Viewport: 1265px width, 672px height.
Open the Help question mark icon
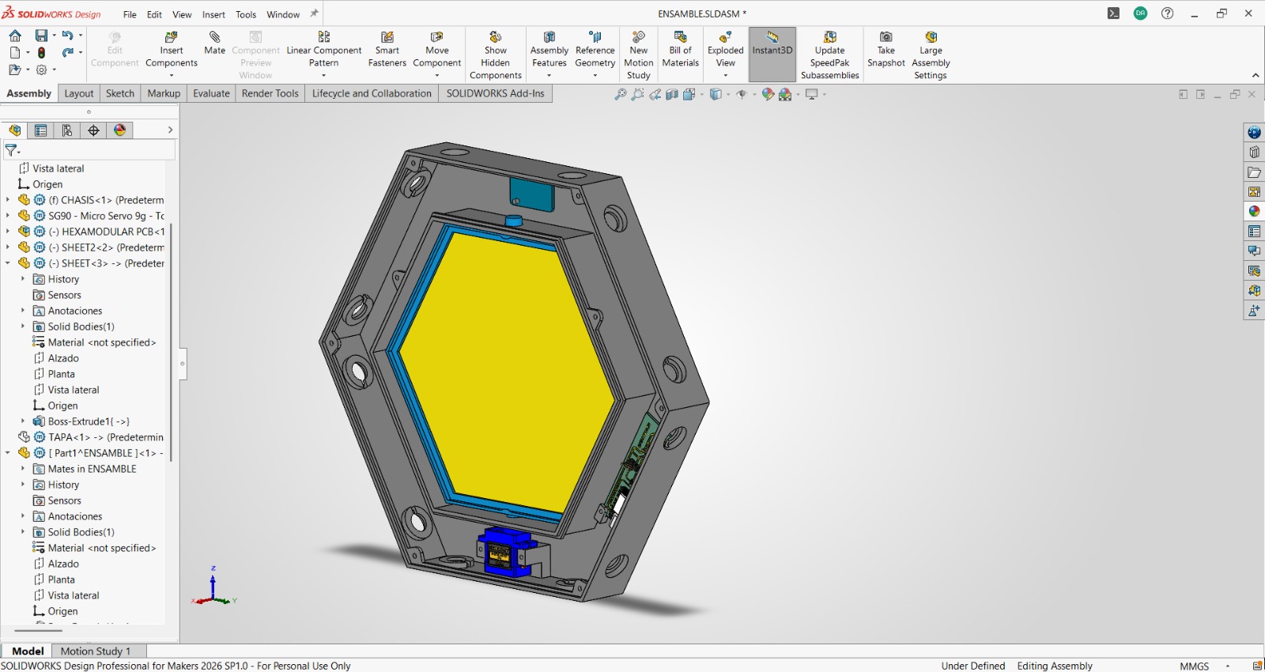(1167, 13)
